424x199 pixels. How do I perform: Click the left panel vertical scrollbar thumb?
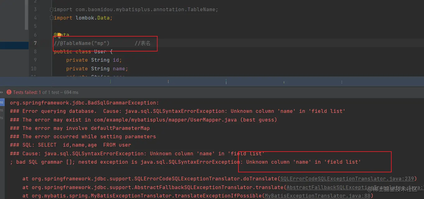[27, 15]
